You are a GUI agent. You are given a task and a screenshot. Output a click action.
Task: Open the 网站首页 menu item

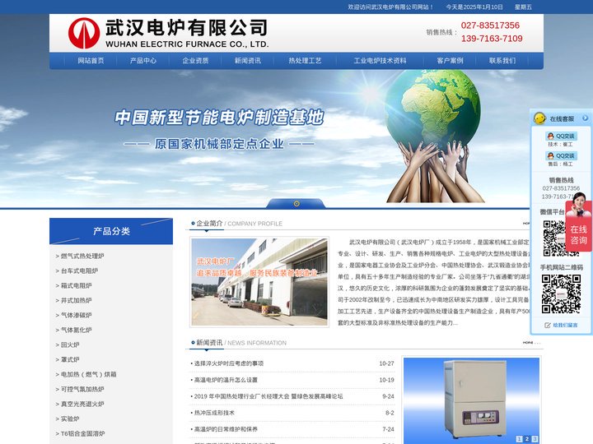[91, 60]
